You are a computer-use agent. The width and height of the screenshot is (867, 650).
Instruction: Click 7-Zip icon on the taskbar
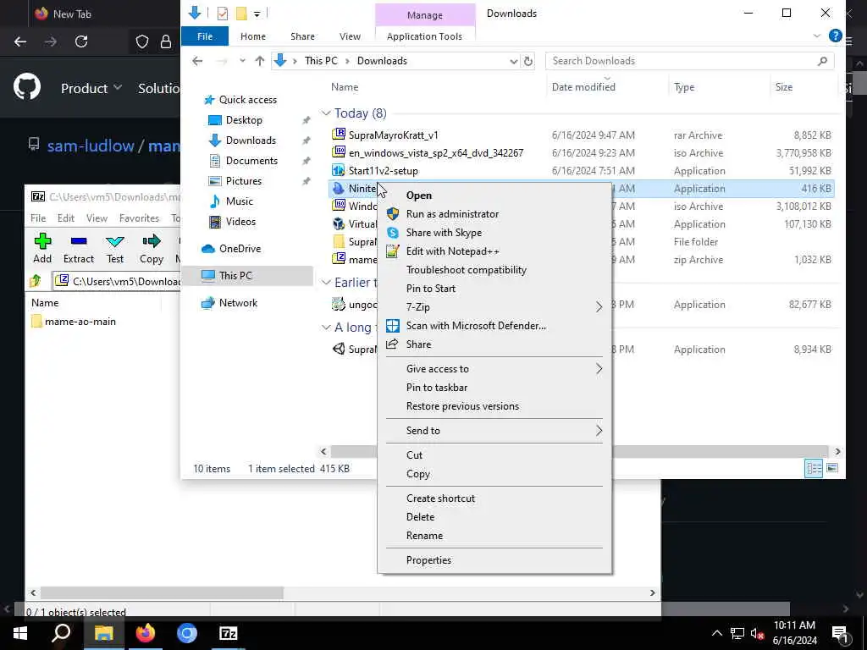229,633
